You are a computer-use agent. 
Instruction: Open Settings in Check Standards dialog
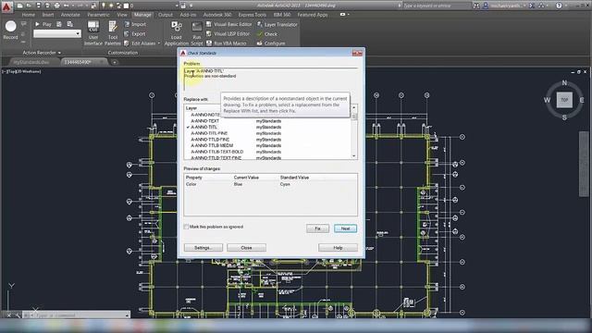pos(203,248)
